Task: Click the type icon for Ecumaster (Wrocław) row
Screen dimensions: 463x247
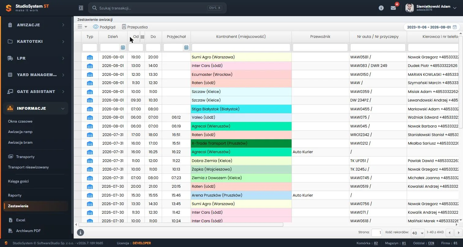Action: coord(90,75)
